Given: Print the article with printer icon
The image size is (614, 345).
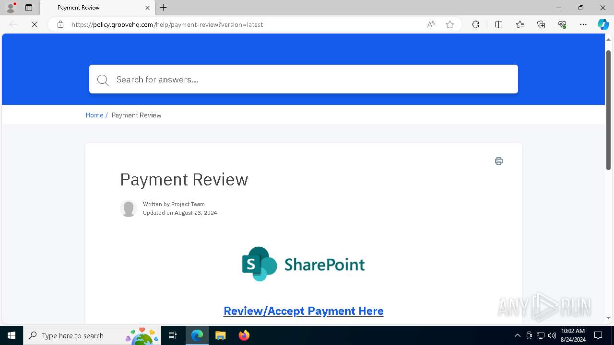Looking at the screenshot, I should (499, 161).
